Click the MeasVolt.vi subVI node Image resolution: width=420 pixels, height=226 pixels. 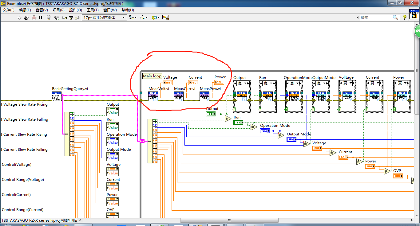pyautogui.click(x=153, y=96)
